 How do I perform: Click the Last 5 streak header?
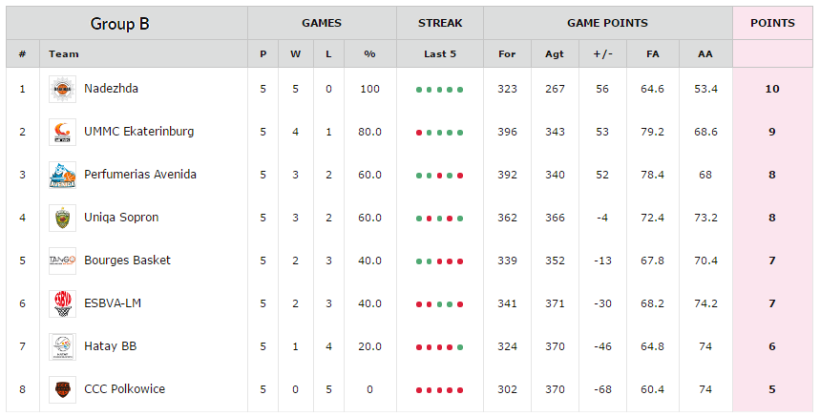(440, 53)
